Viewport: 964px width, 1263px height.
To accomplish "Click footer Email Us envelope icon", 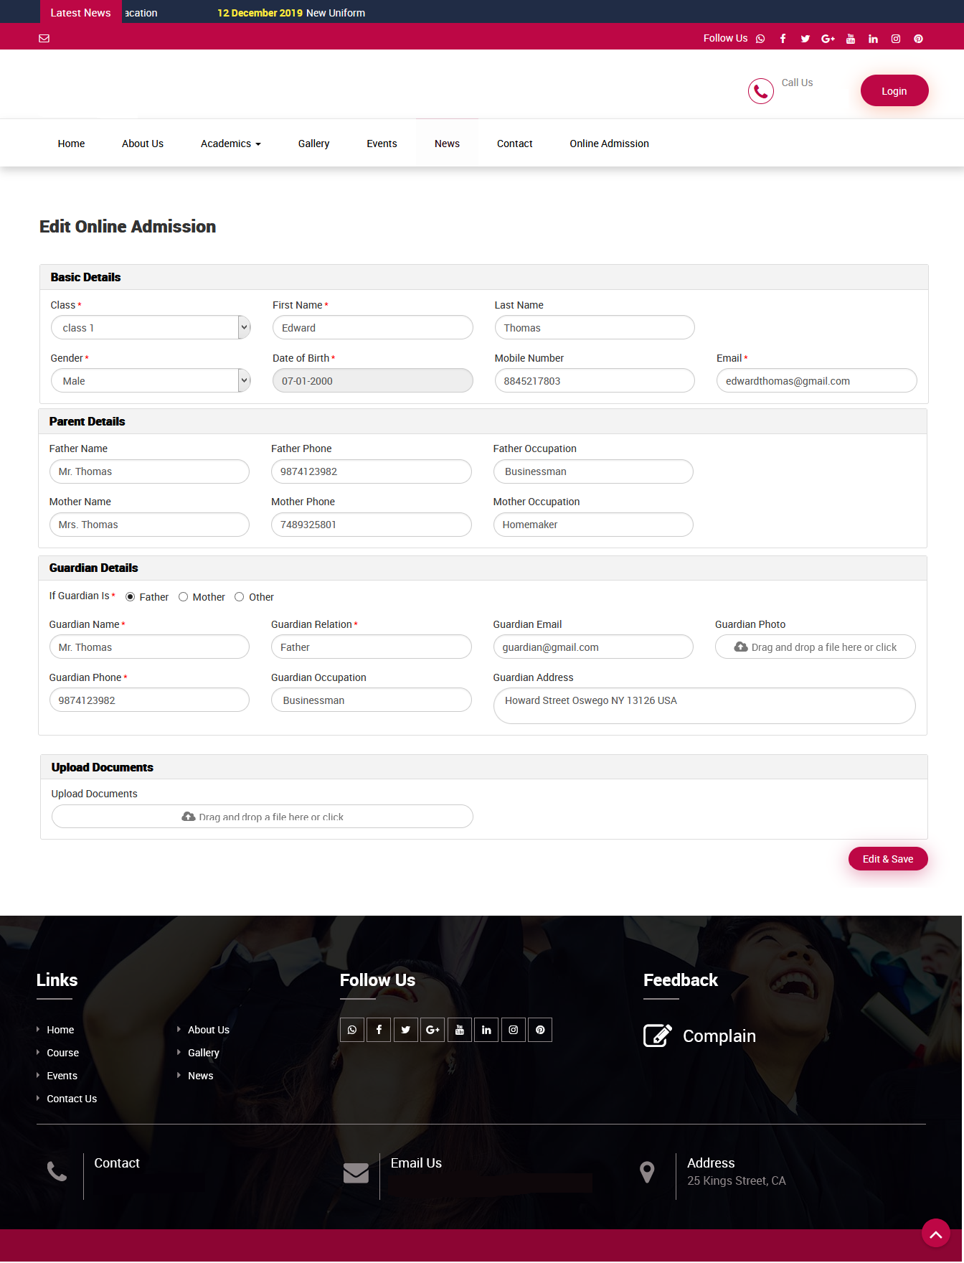I will 356,1173.
